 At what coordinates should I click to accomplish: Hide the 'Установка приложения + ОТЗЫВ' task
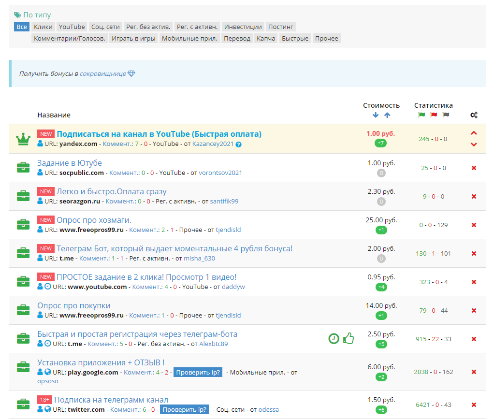click(x=474, y=372)
